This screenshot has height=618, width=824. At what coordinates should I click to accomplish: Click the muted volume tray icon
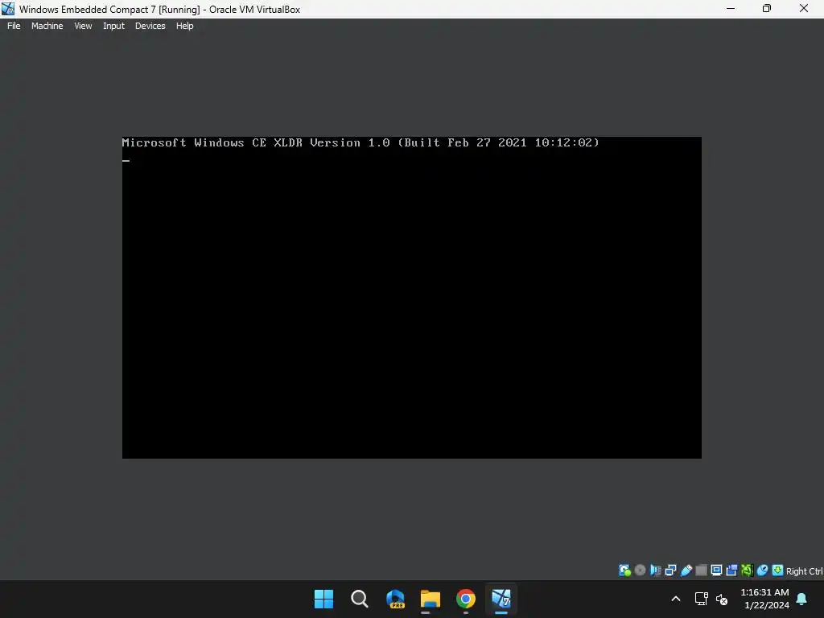click(x=722, y=599)
